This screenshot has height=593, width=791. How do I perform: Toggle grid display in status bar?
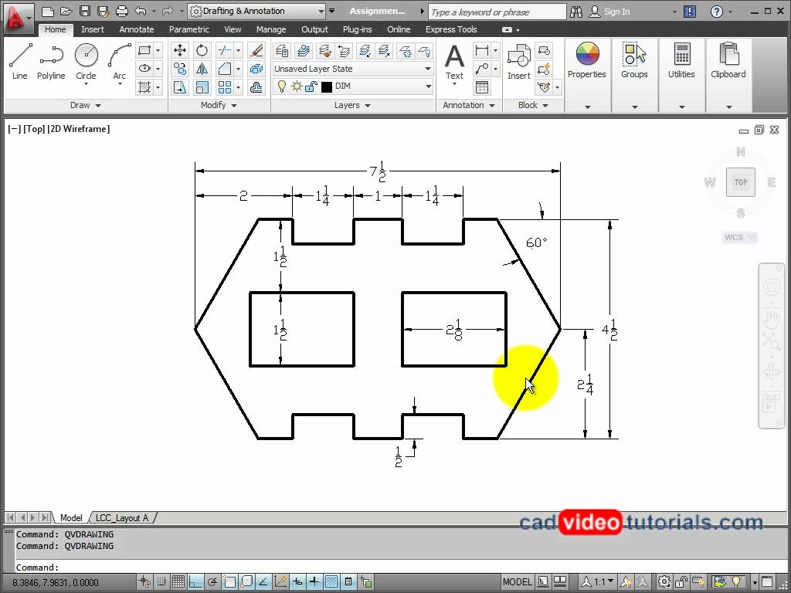[179, 581]
